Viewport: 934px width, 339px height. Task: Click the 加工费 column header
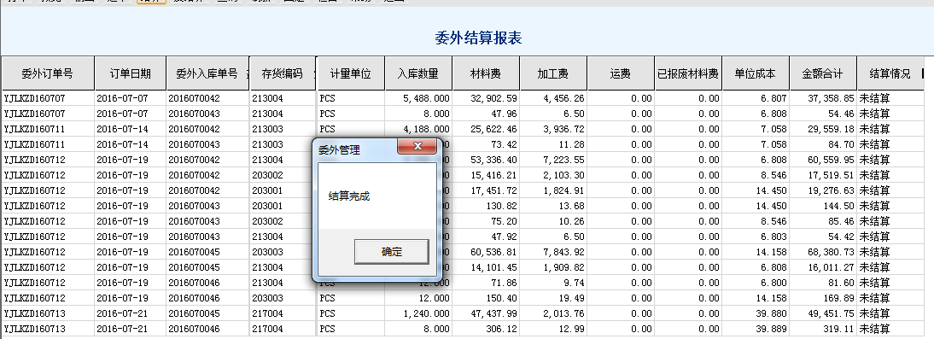[552, 74]
